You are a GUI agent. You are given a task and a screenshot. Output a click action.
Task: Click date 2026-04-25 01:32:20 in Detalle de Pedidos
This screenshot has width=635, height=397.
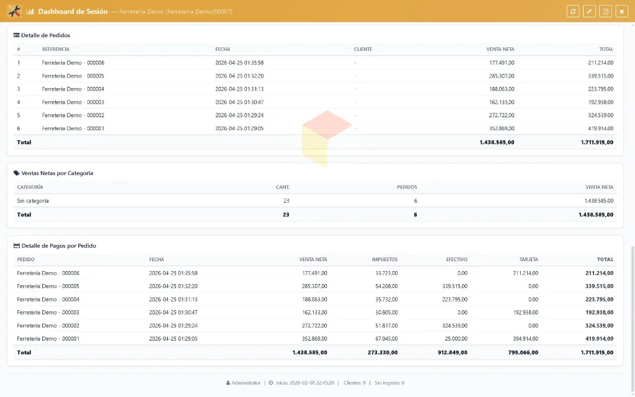pos(239,76)
